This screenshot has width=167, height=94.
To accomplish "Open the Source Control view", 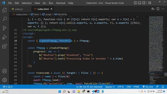I will (x=4, y=28).
